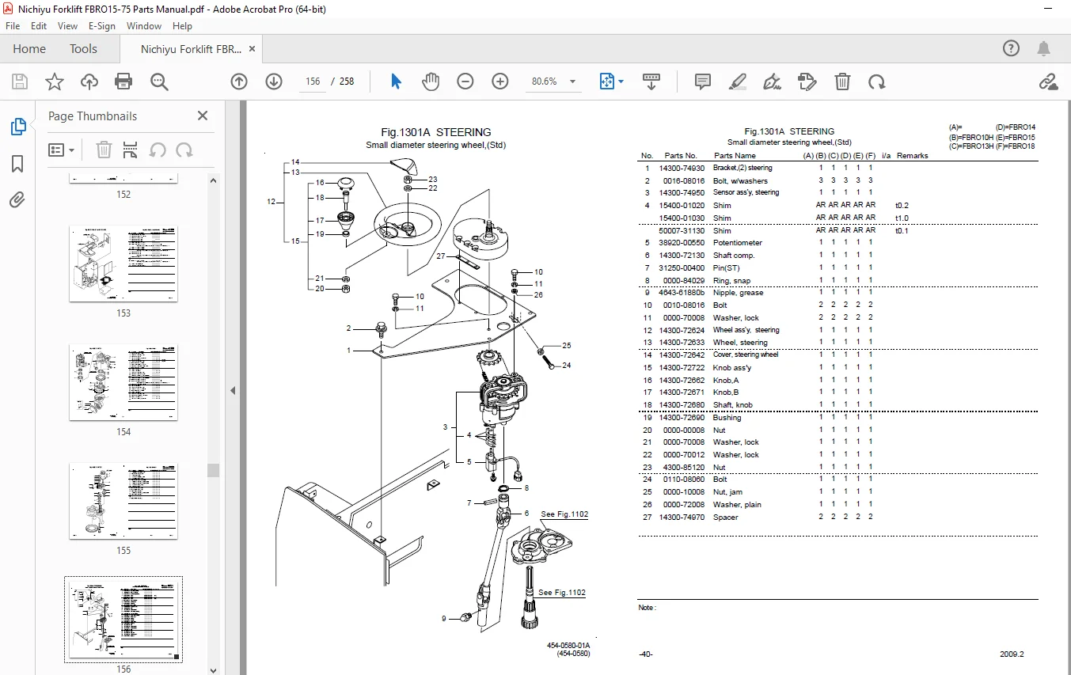Activate the Hand pan tool
1071x675 pixels.
pyautogui.click(x=431, y=82)
